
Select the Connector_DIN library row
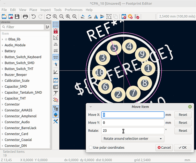tap(25, 146)
